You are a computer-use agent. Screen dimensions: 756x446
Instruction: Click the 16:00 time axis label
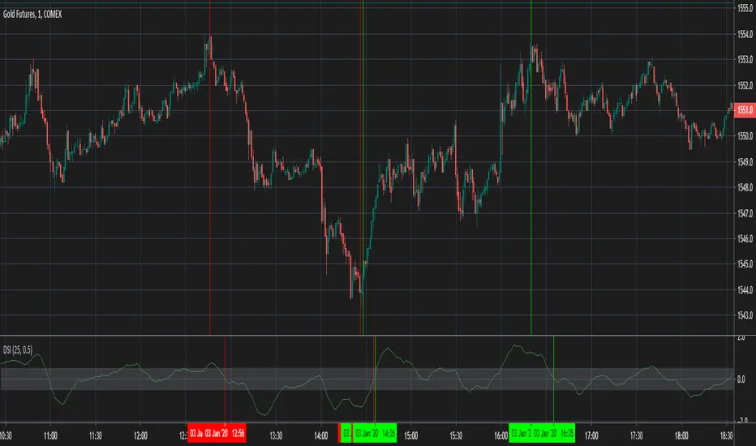pyautogui.click(x=501, y=436)
